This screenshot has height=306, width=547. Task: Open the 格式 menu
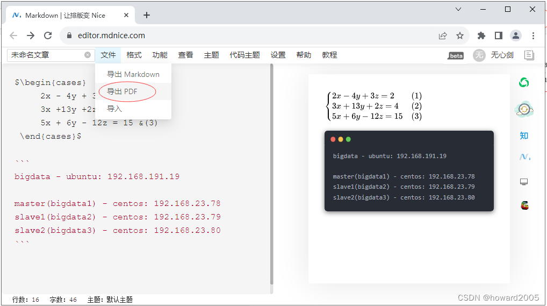coord(134,55)
